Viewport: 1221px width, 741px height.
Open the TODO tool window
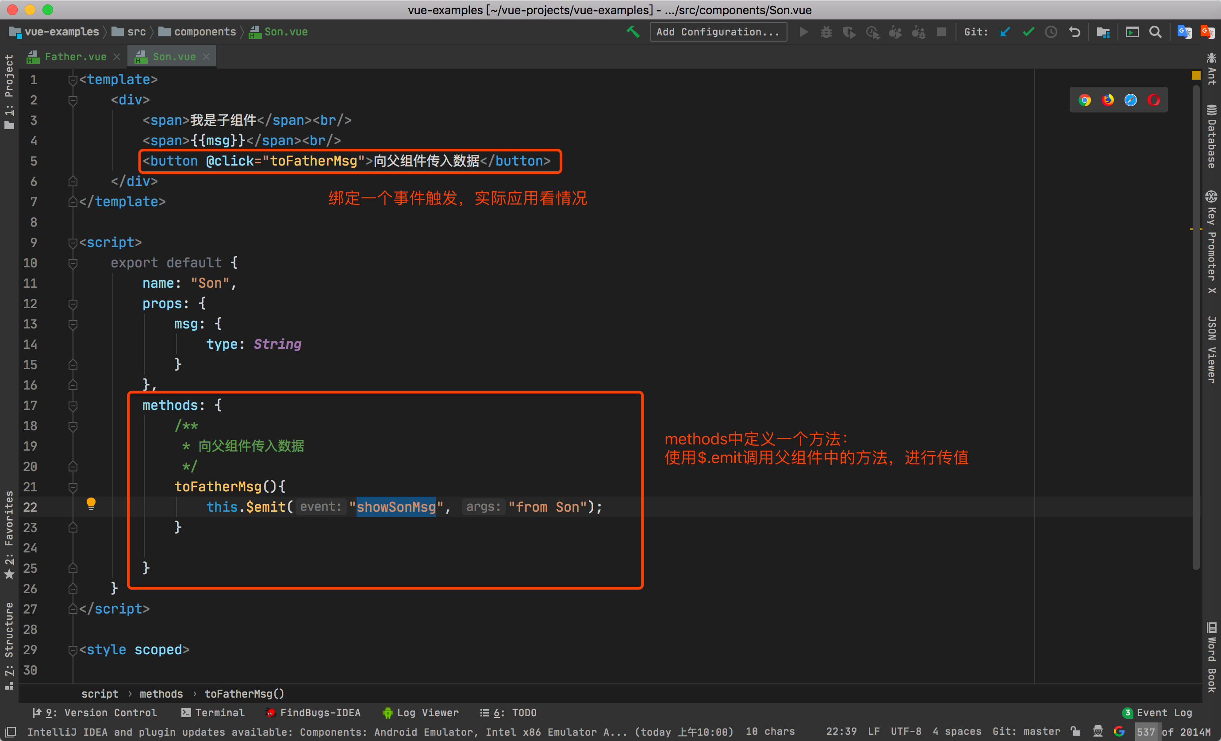pyautogui.click(x=508, y=713)
